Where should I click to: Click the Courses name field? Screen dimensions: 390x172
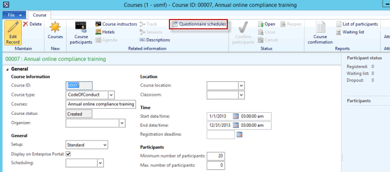(x=101, y=104)
